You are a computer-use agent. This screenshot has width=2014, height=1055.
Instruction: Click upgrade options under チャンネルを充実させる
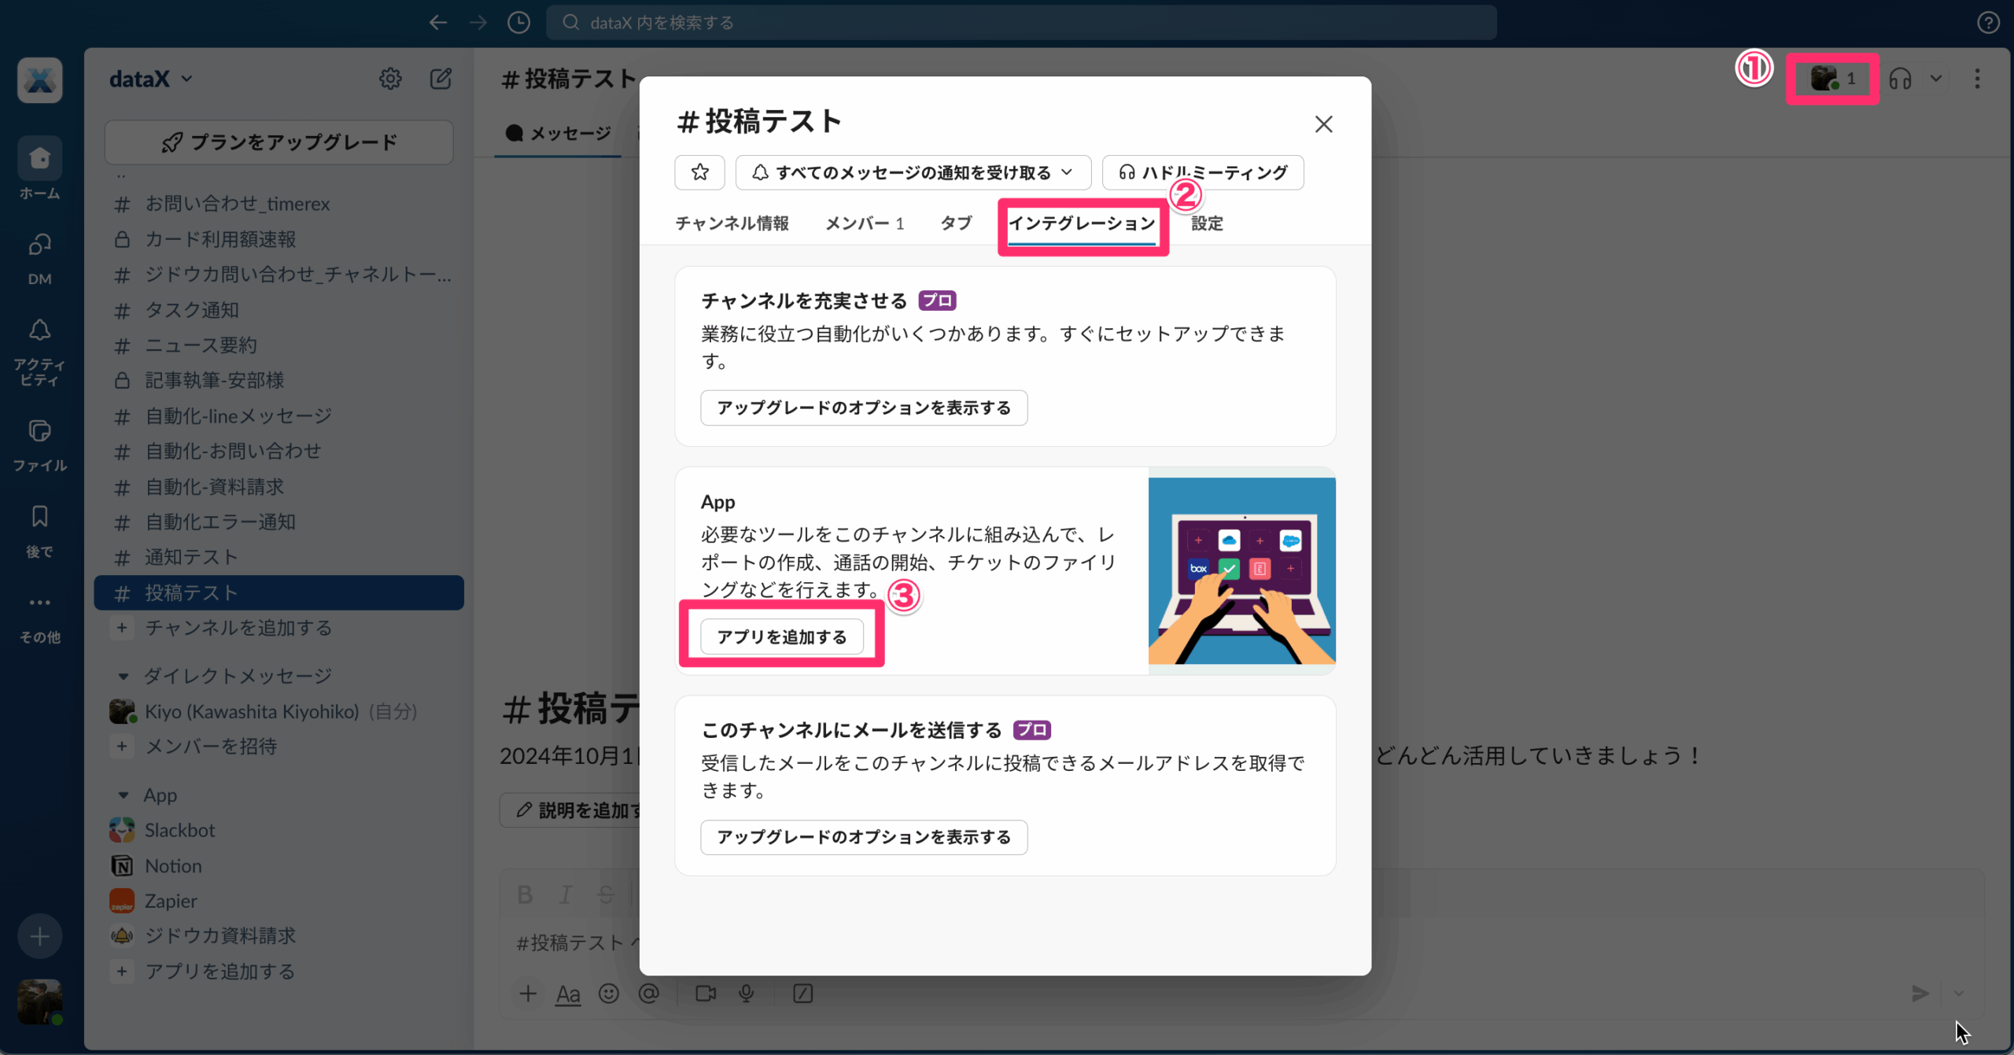[864, 408]
